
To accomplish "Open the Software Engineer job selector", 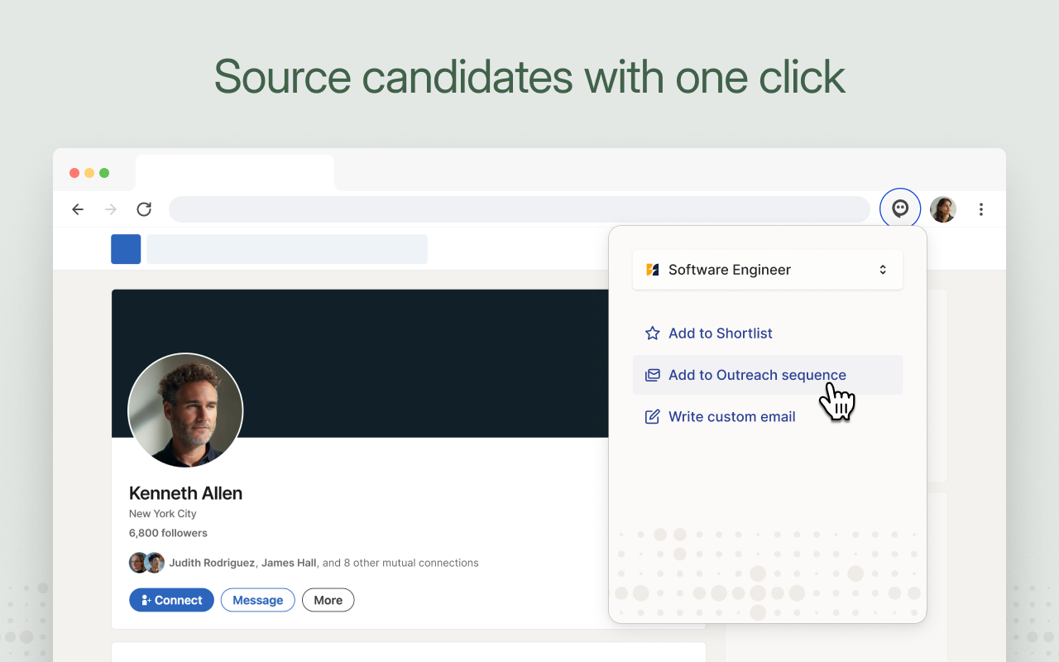I will (767, 269).
